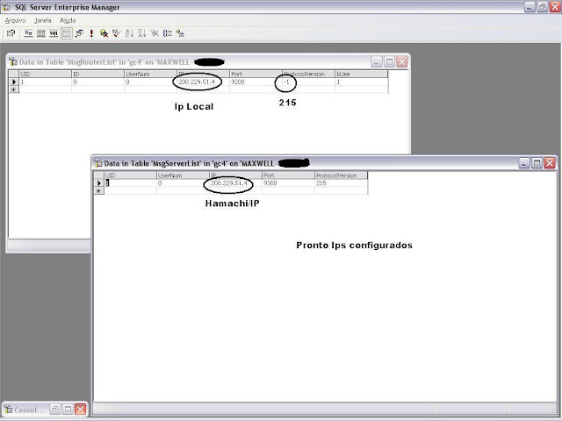Viewport: 562px width, 421px height.
Task: Click the UID cell value 1 in MsgRouterList
Action: tap(45, 82)
